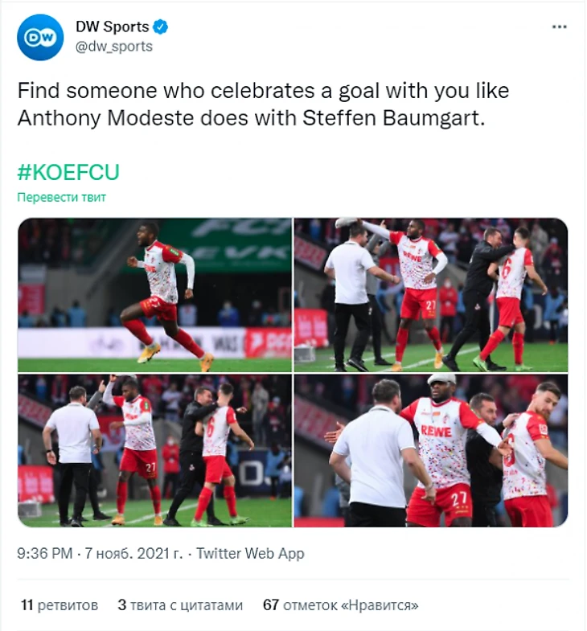Open top-right photo of players celebrating
Screen dimensions: 587x631
tap(431, 294)
